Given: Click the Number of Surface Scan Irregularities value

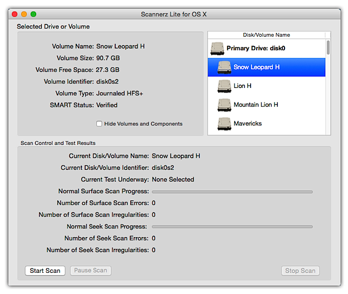Looking at the screenshot, I should pos(154,215).
